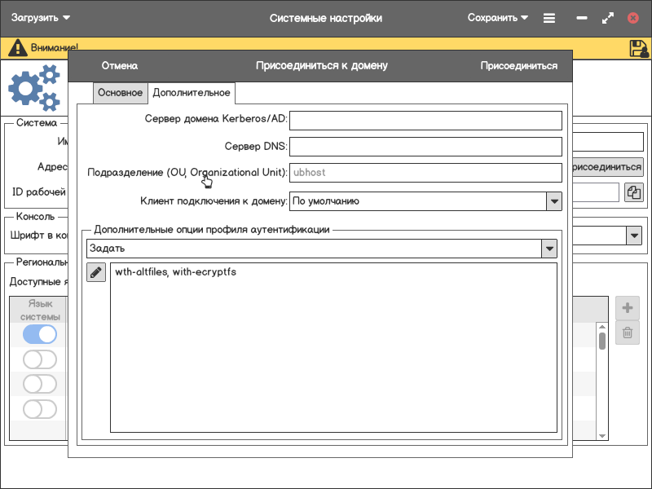
Task: Open the 'Загрузить' dropdown menu
Action: tap(41, 18)
